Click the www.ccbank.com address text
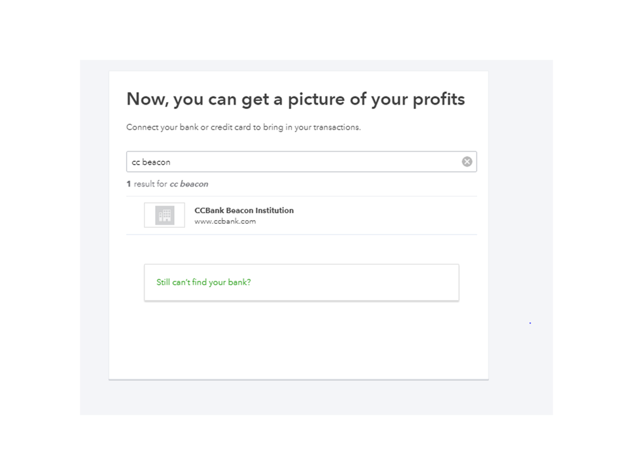 225,221
